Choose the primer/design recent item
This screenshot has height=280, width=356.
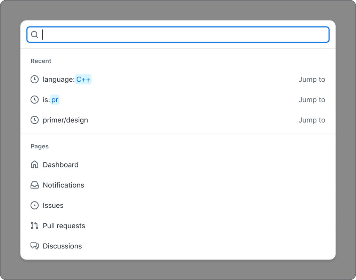[65, 120]
